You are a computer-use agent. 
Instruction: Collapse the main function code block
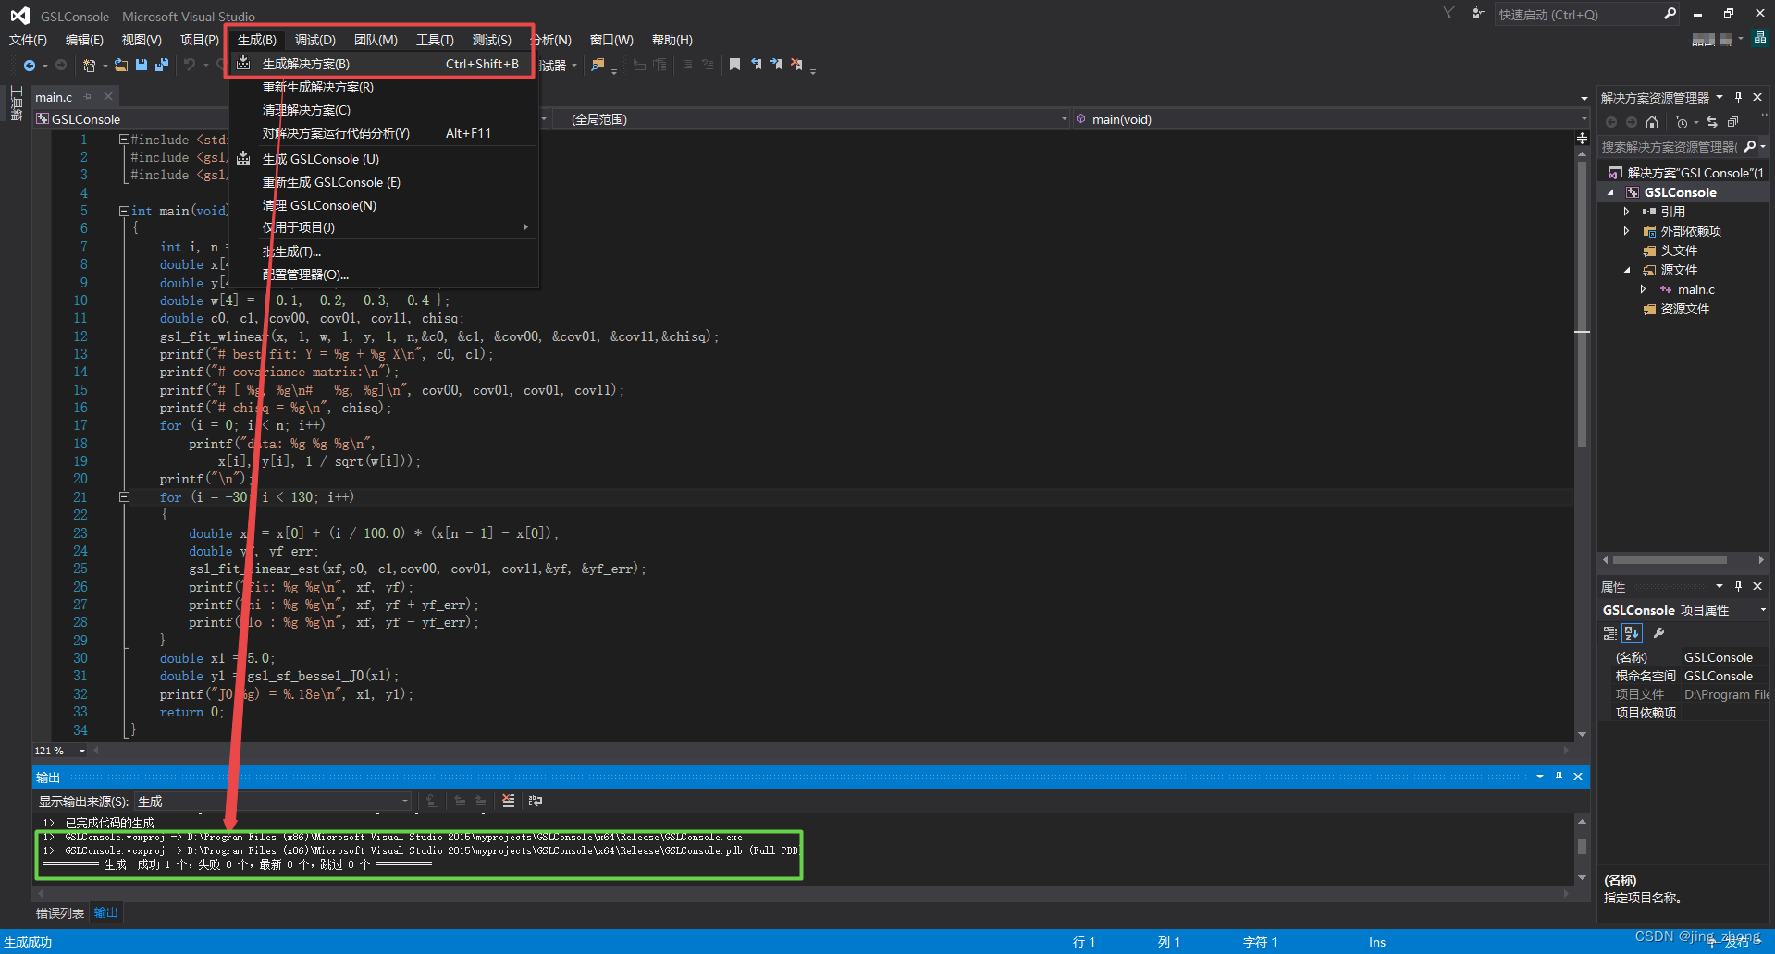point(124,211)
